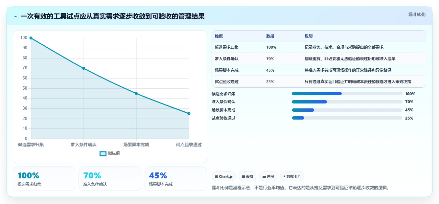
Task: Click the 45% value in the table
Action: [x=270, y=70]
